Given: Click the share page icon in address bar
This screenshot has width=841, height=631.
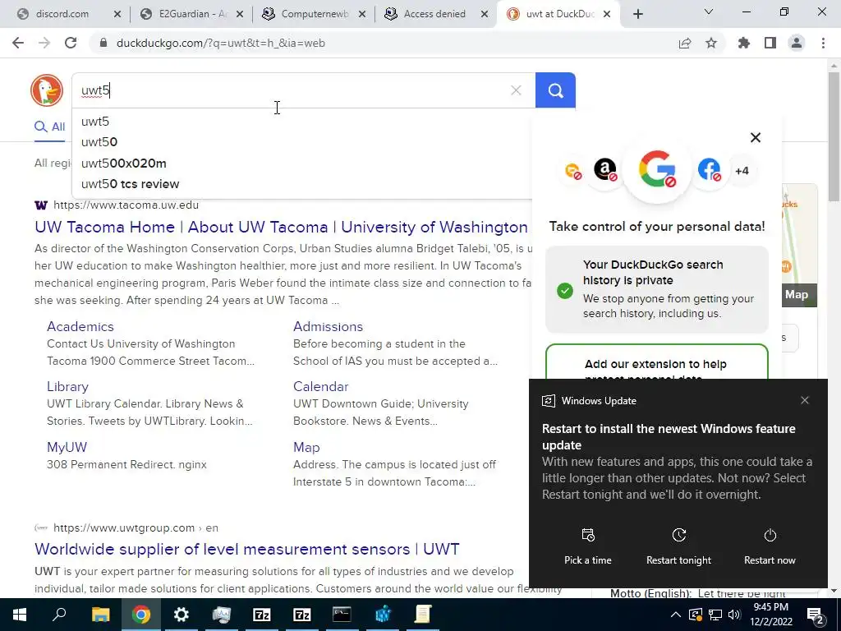Looking at the screenshot, I should pos(685,43).
